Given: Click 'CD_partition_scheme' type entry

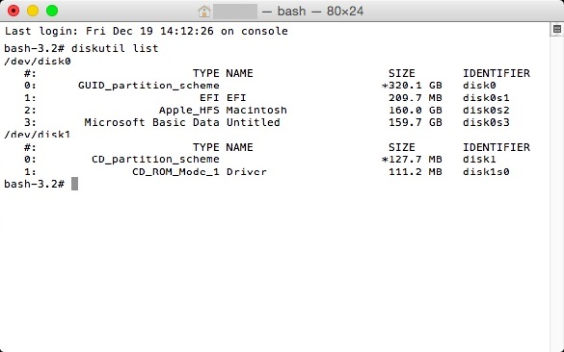Looking at the screenshot, I should [x=155, y=160].
